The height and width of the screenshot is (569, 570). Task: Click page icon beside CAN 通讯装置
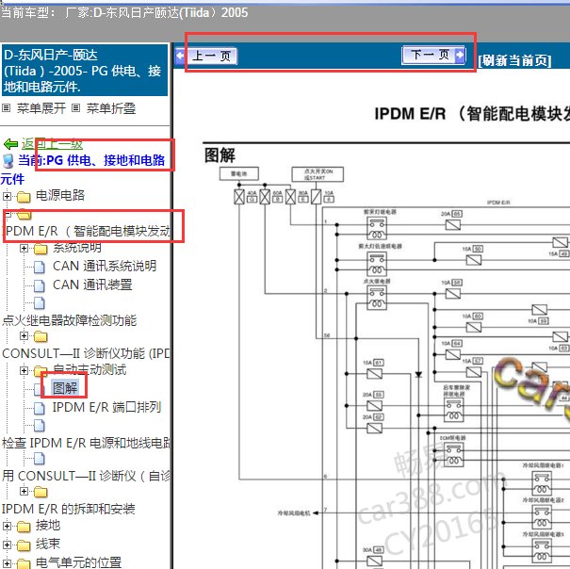tap(40, 285)
